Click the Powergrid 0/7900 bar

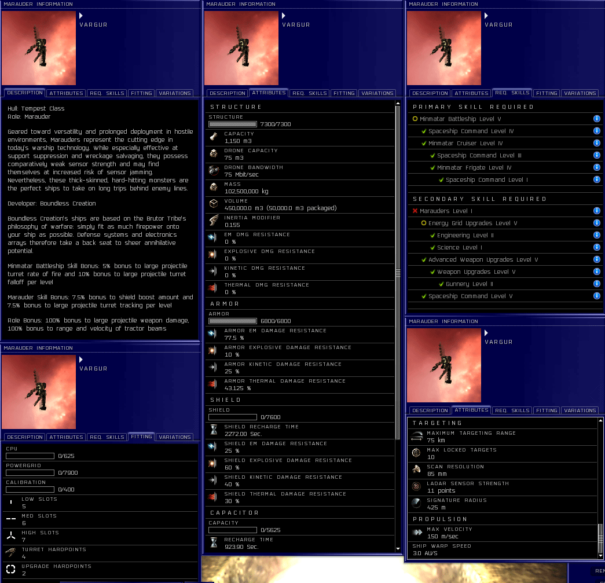click(x=30, y=472)
